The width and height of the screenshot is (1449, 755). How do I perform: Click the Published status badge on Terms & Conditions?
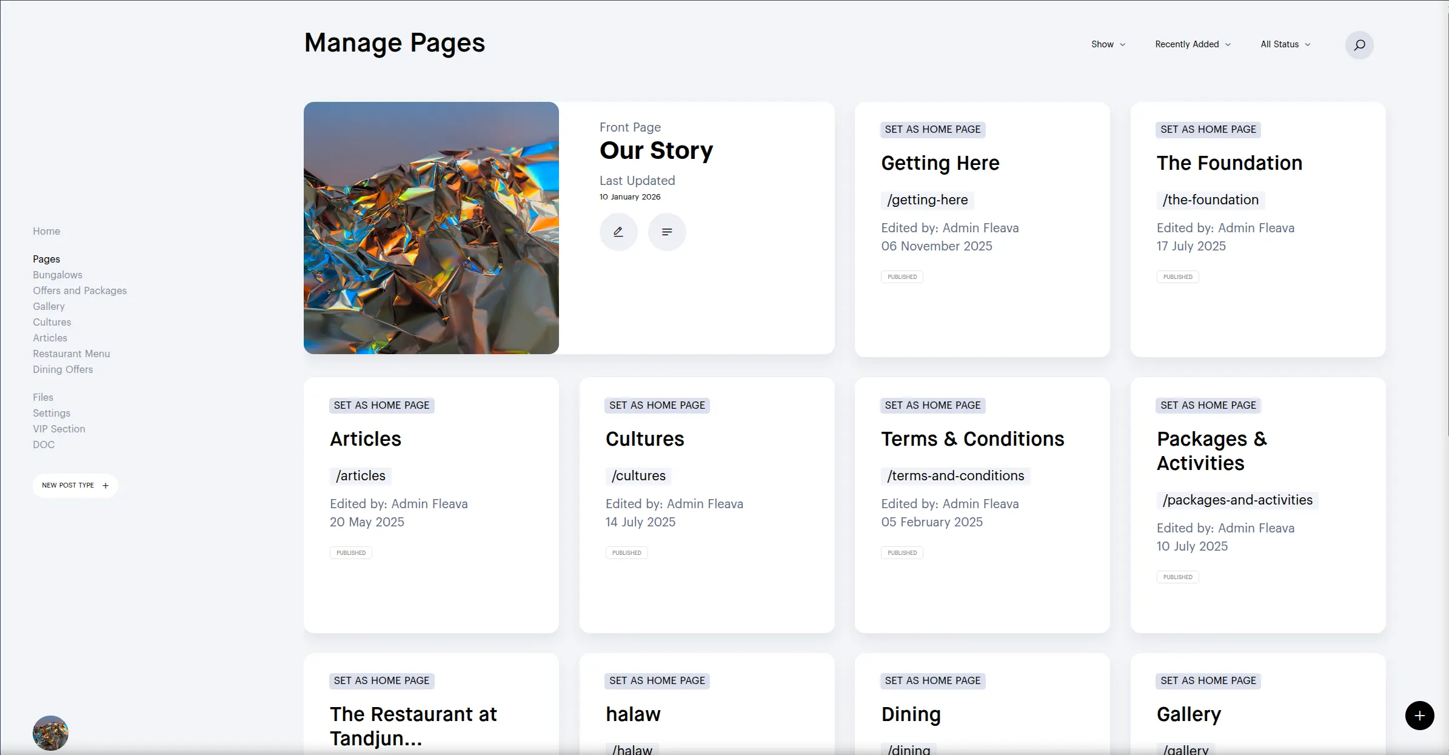tap(902, 552)
